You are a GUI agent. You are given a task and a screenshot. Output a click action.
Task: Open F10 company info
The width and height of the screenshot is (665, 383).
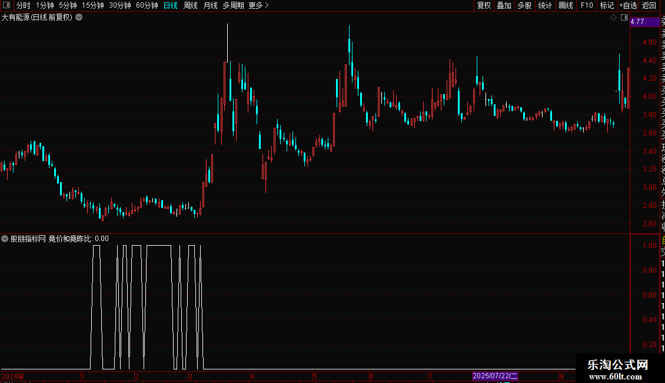coord(587,5)
